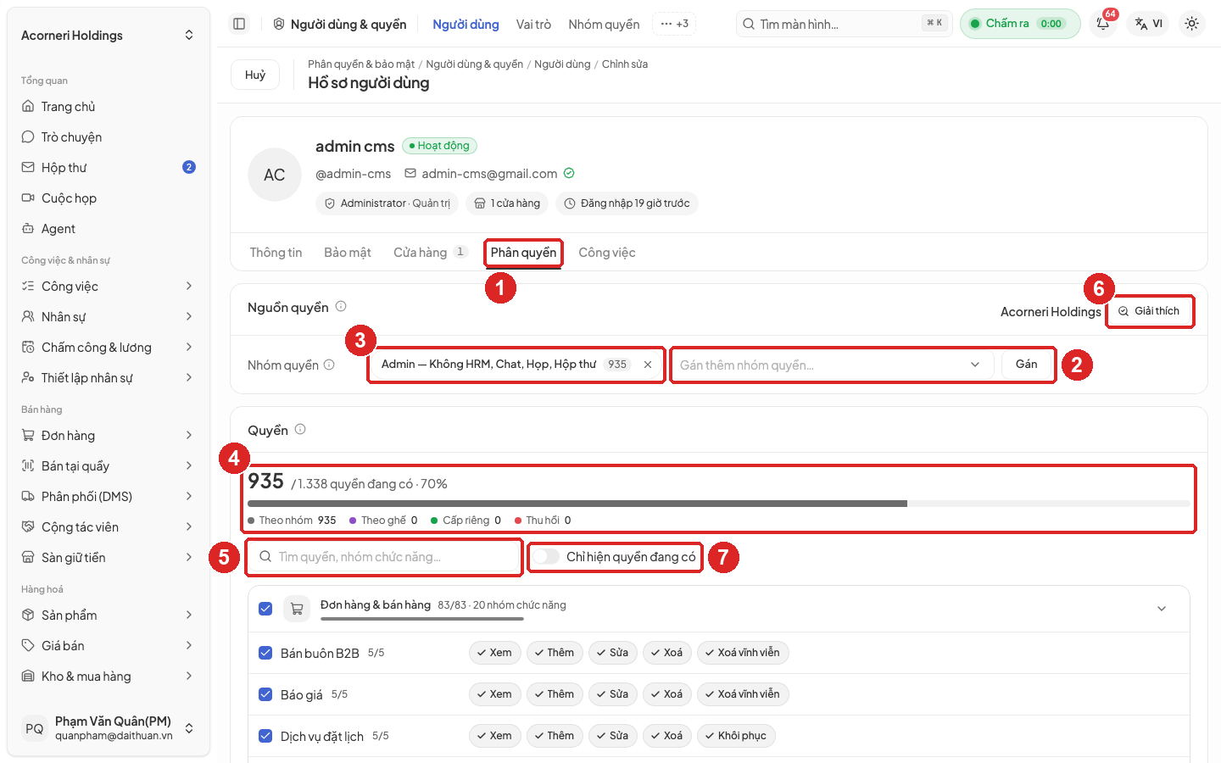
Task: Open the Gán thêm nhóm quyền dropdown
Action: coord(831,365)
